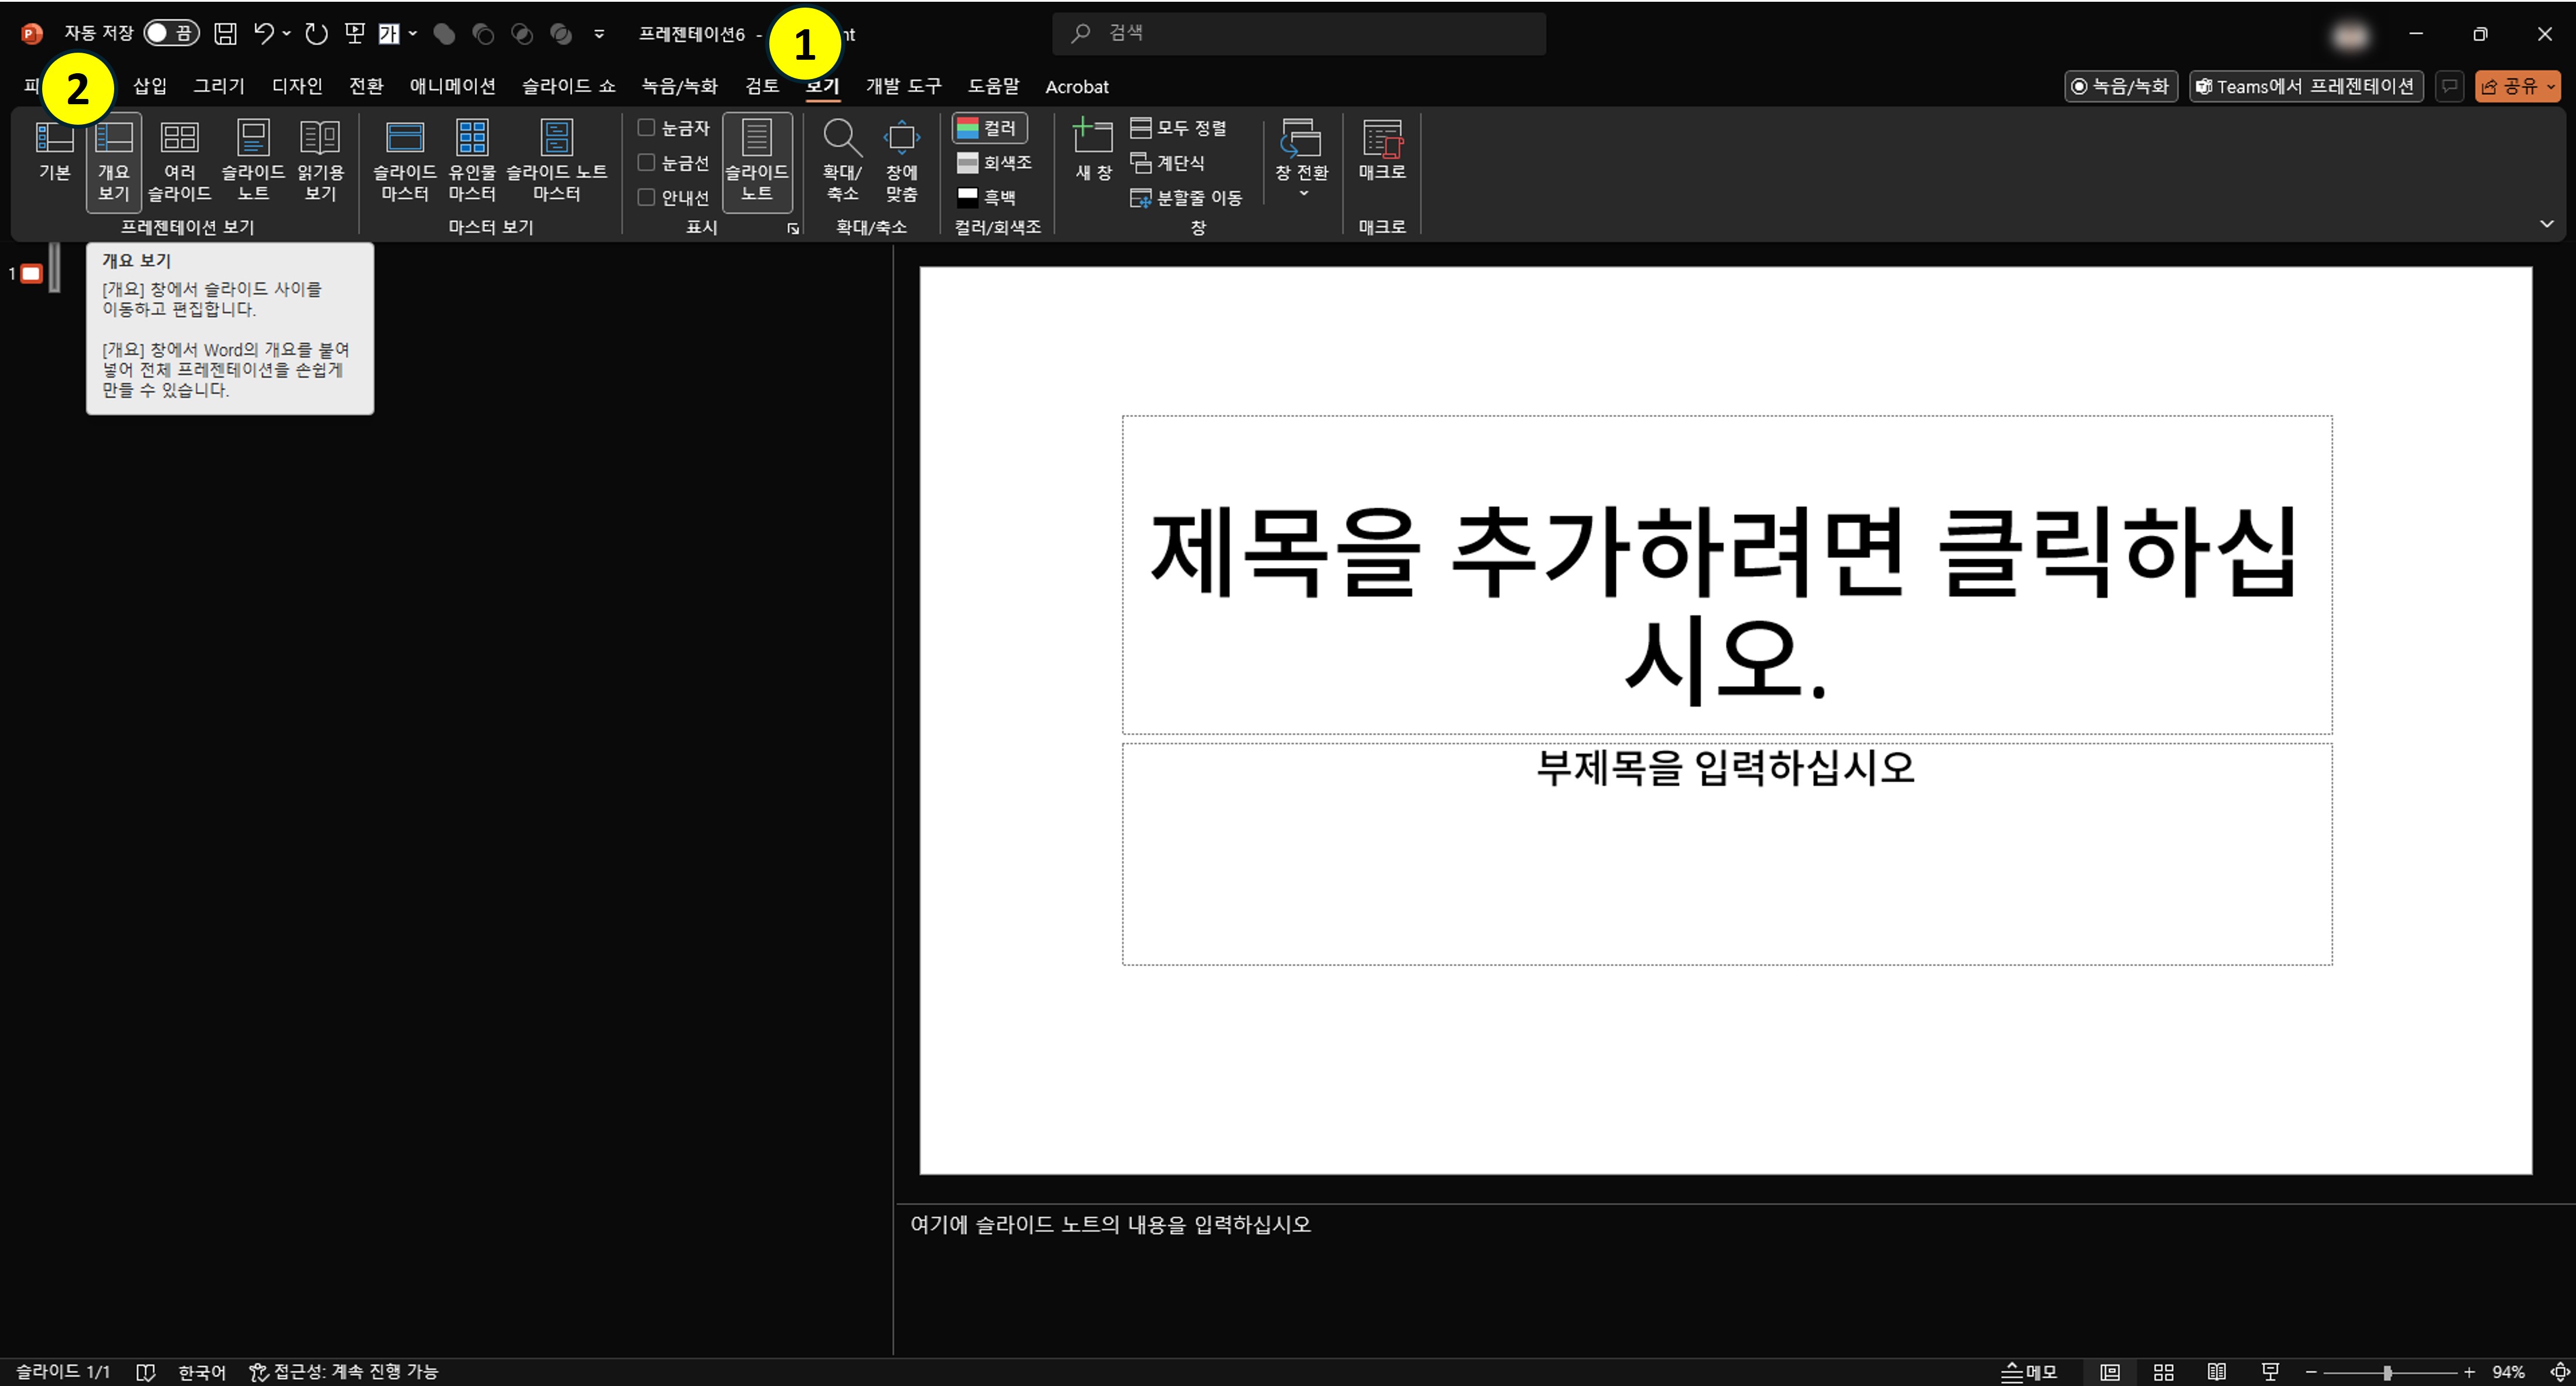The image size is (2576, 1386).
Task: Open the 매크로 dialog
Action: pyautogui.click(x=1382, y=160)
